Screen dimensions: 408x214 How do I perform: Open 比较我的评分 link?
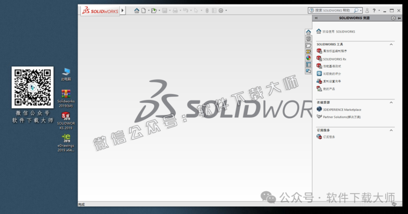click(332, 74)
